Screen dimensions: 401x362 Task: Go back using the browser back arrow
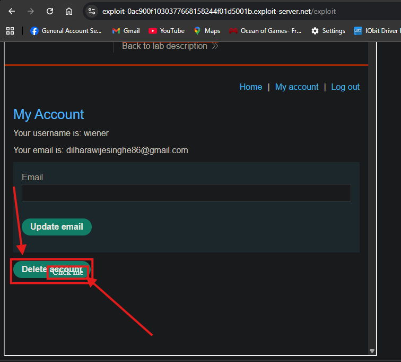[x=12, y=11]
